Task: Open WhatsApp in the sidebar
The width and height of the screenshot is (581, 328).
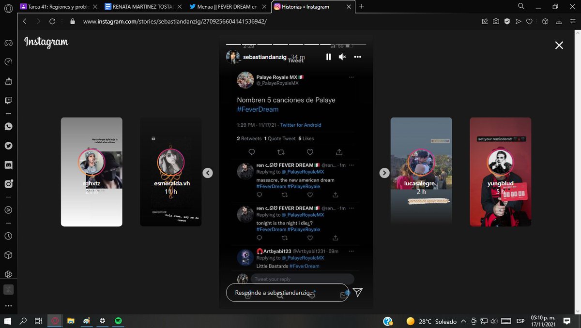Action: coord(8,126)
